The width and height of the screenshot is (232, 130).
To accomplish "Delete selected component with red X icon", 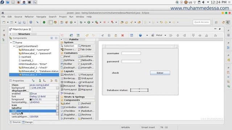I will pyautogui.click(x=123, y=35).
